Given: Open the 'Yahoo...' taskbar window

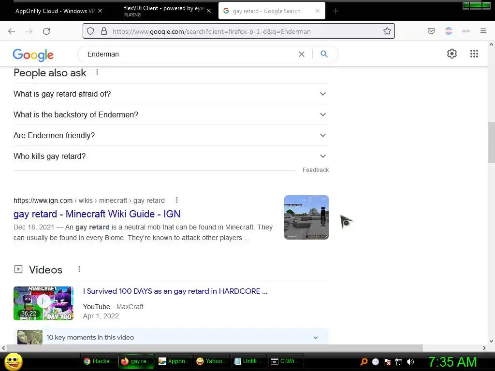Looking at the screenshot, I should coord(212,361).
